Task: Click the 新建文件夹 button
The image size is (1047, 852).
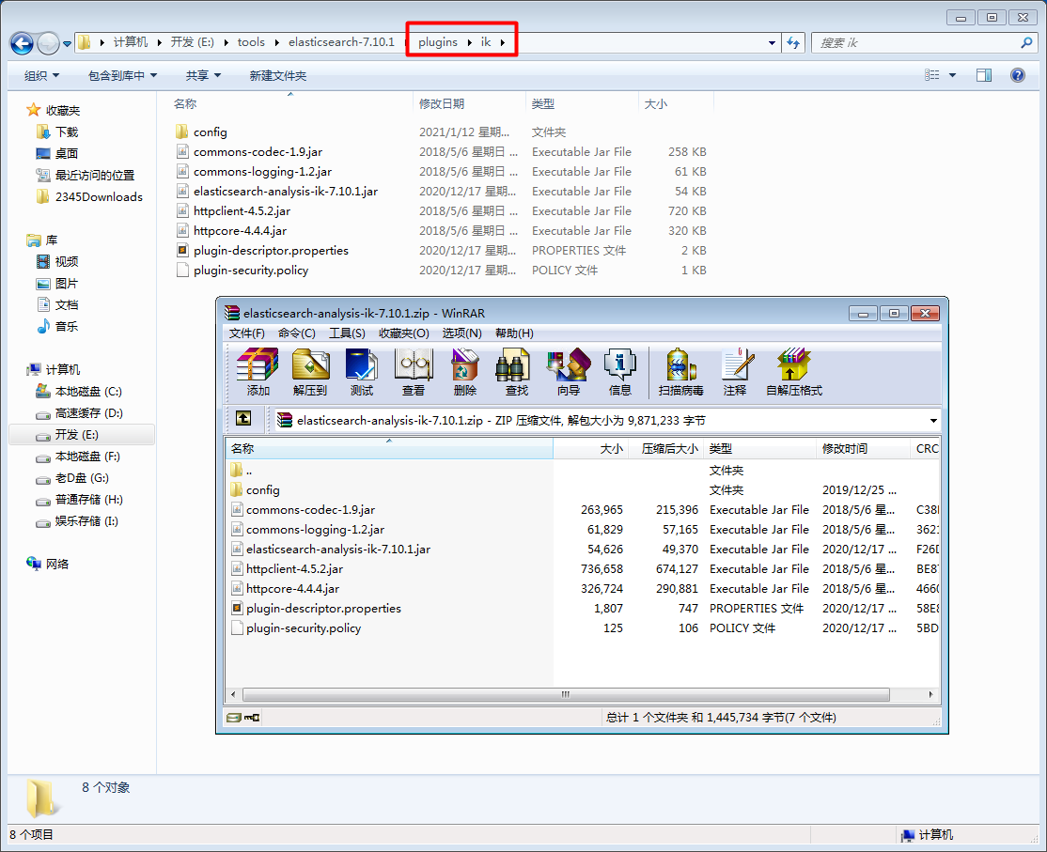Action: pyautogui.click(x=278, y=75)
